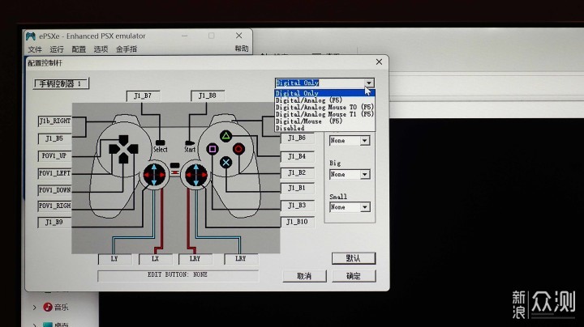Expand the 音乐 folder in Explorer
The height and width of the screenshot is (327, 584).
(x=34, y=308)
